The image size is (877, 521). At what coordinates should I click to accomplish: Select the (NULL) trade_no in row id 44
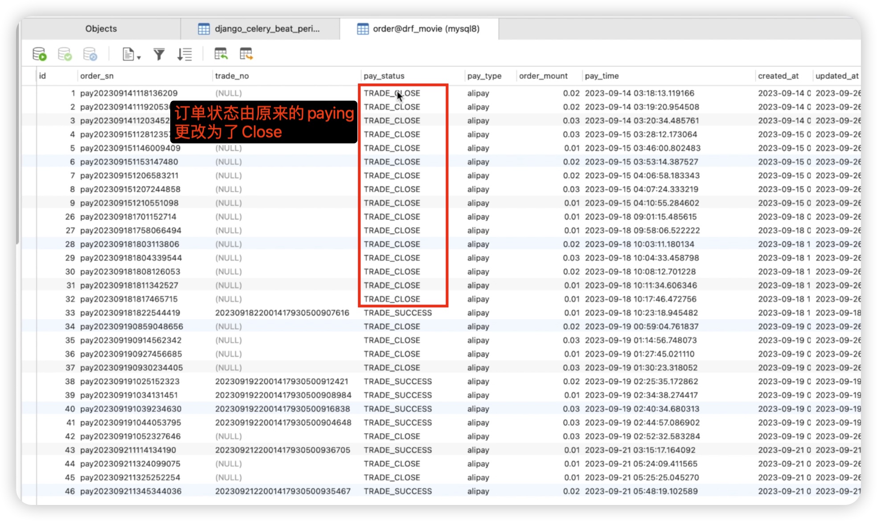tap(229, 464)
